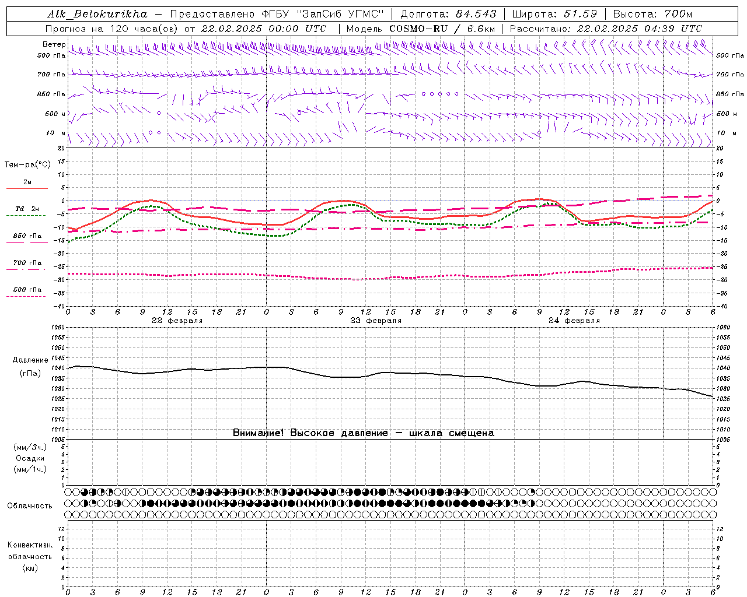Click -40 on the left temperature axis

point(60,306)
